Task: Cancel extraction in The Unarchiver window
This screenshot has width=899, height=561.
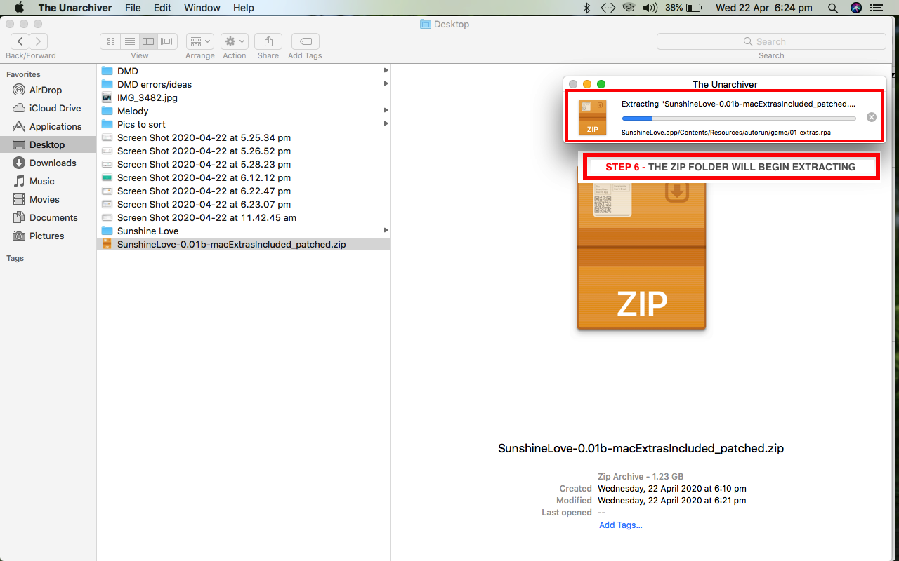Action: 871,117
